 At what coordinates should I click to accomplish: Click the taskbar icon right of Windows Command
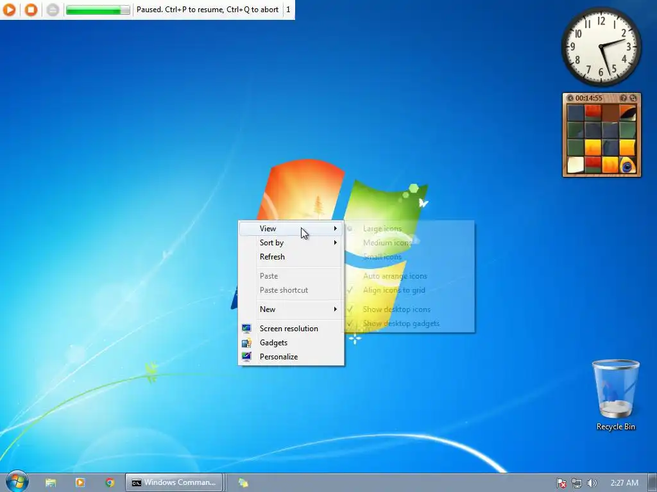(243, 483)
